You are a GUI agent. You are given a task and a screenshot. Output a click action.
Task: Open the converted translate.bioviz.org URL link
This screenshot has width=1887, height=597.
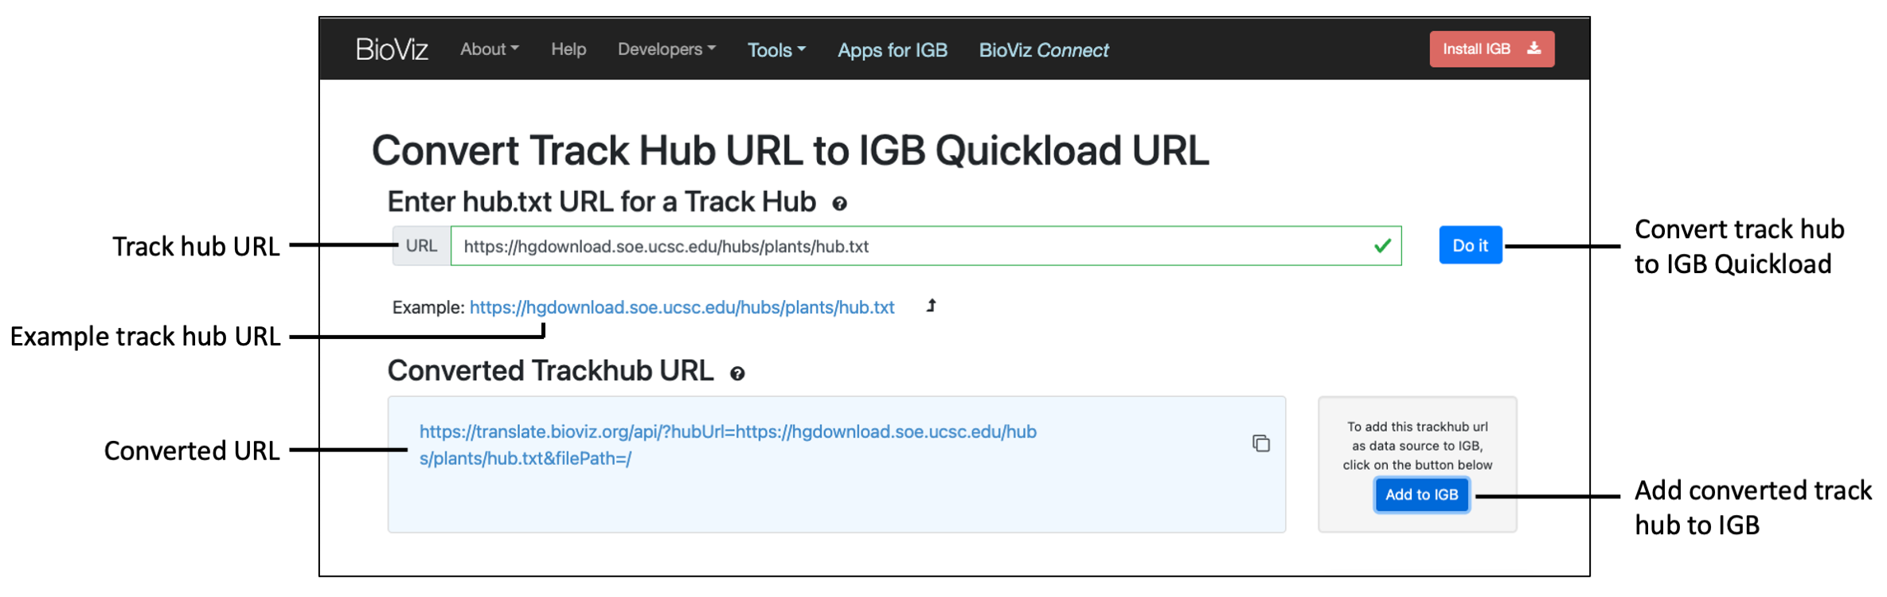pyautogui.click(x=728, y=445)
